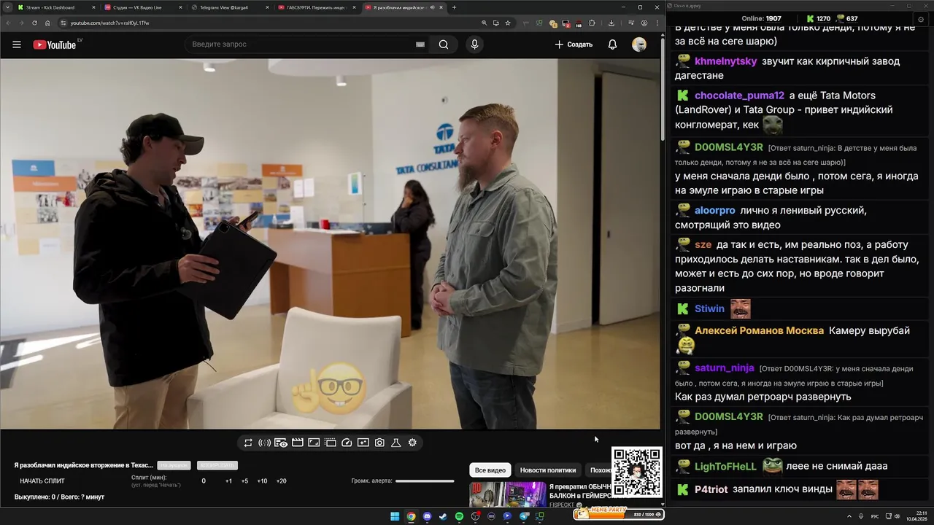Open Steam from the taskbar
Screen dimensions: 934x525
(443, 516)
